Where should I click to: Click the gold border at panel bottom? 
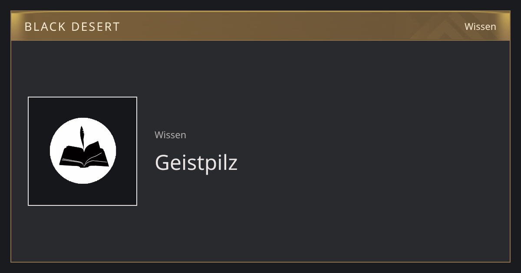(x=260, y=262)
